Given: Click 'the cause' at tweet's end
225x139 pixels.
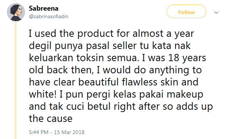Looking at the screenshot, I should (x=51, y=118).
